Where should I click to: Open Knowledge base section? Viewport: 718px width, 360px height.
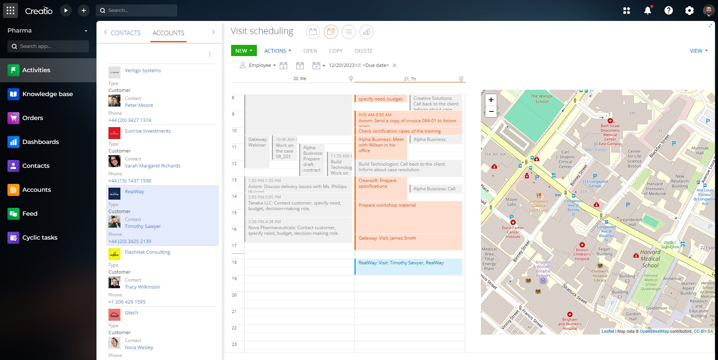point(48,94)
